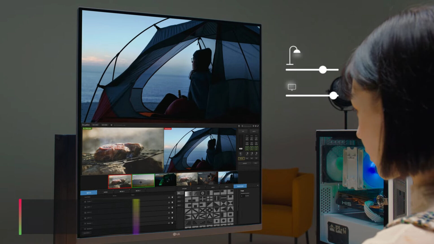The height and width of the screenshot is (244, 434).
Task: Open the Transitions tab
Action: coord(240,186)
